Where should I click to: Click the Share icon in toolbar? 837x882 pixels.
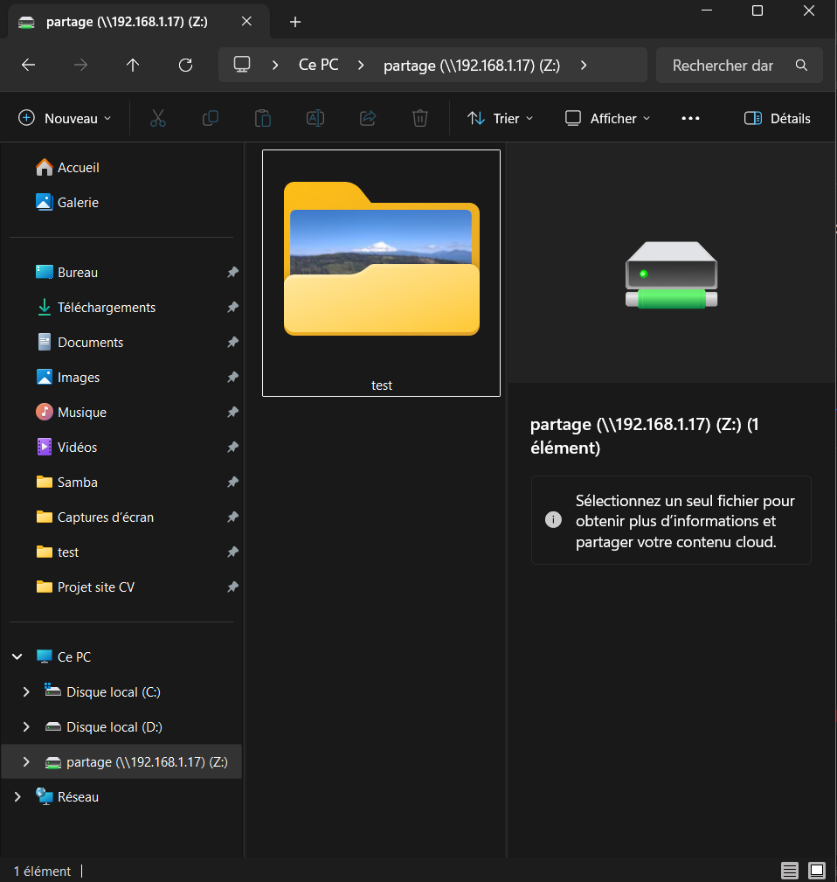pyautogui.click(x=368, y=118)
